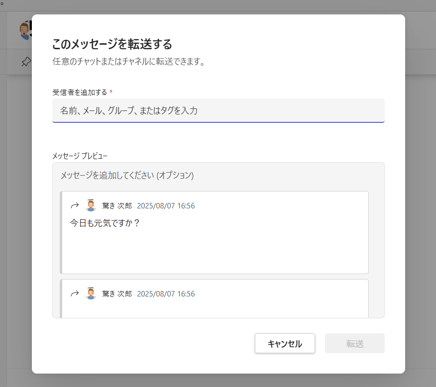Click the 2025/08/07 16:56 timestamp in first message
This screenshot has height=387, width=436.
point(166,206)
